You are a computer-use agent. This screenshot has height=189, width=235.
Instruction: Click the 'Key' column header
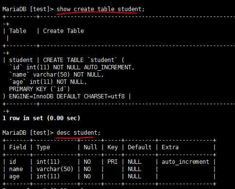112,147
